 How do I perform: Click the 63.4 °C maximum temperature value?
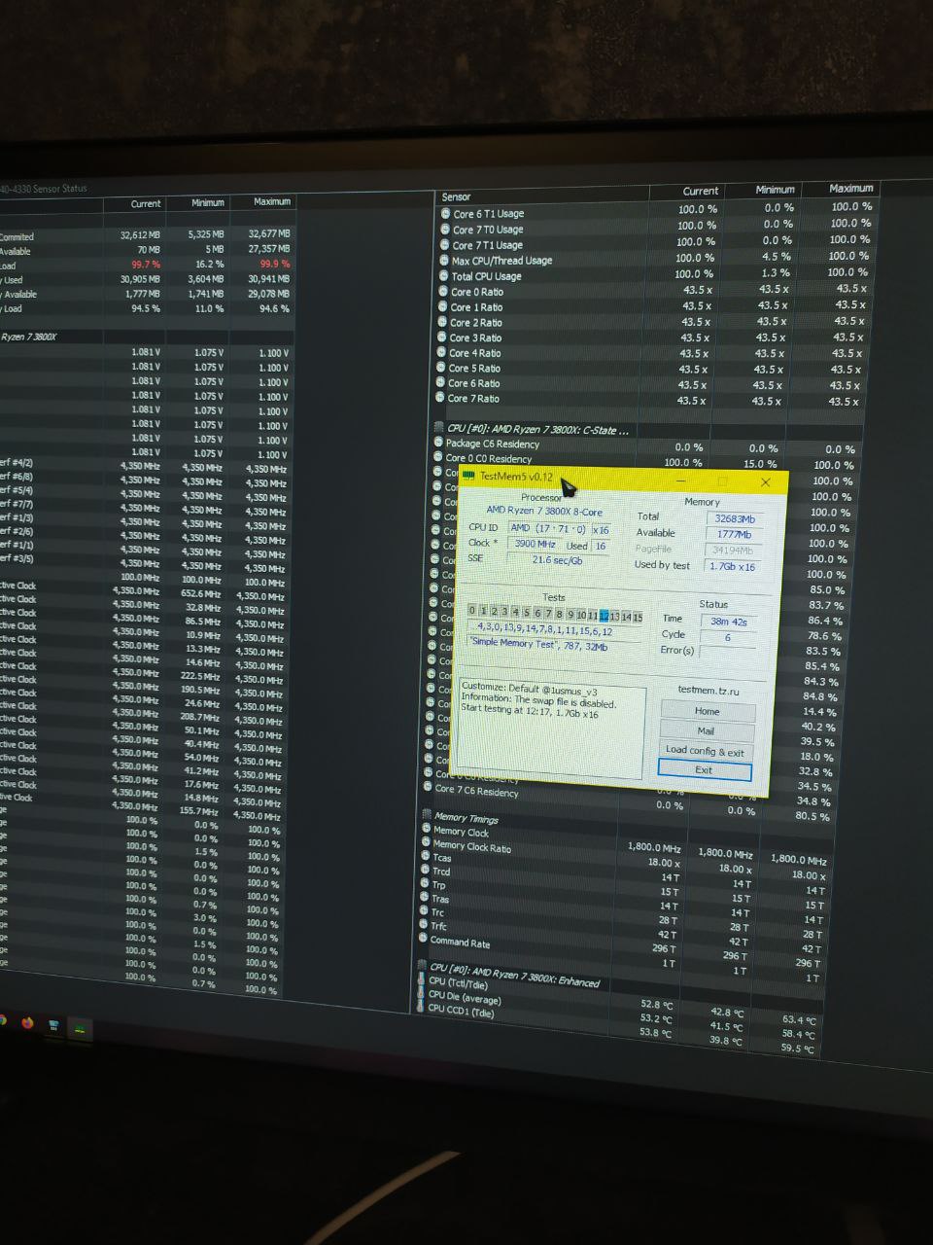pos(799,1020)
